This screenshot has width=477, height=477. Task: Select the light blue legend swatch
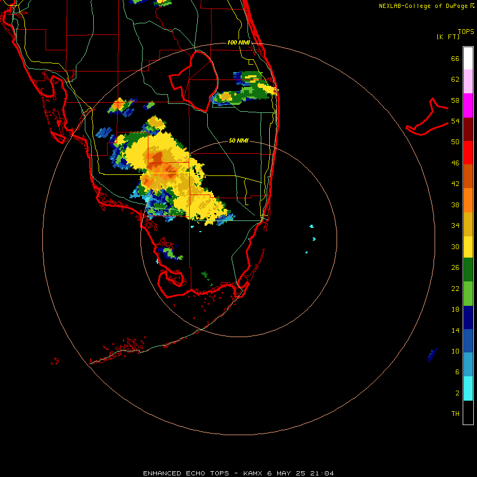[468, 365]
